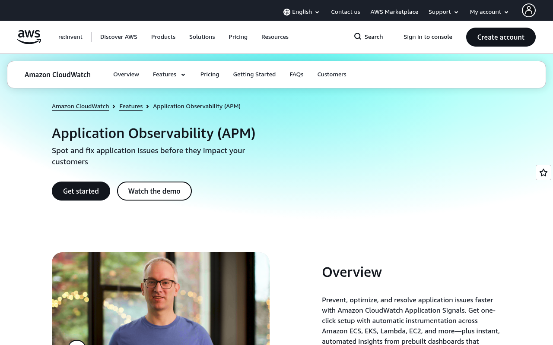553x345 pixels.
Task: Click the search magnifier icon
Action: [358, 37]
